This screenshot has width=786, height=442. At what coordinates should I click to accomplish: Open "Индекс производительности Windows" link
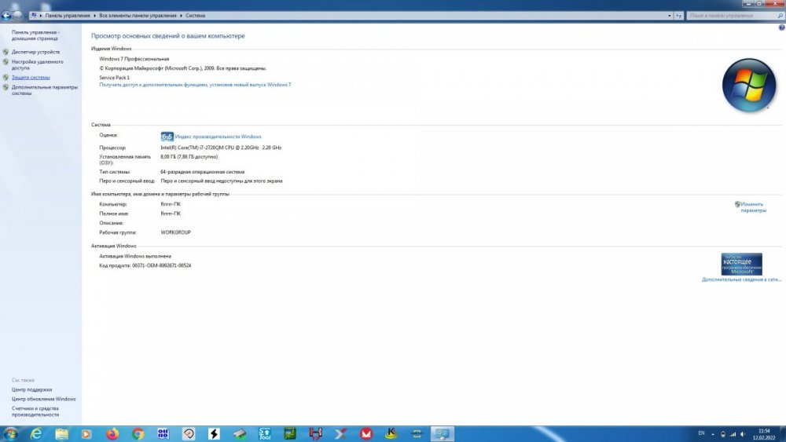click(218, 136)
